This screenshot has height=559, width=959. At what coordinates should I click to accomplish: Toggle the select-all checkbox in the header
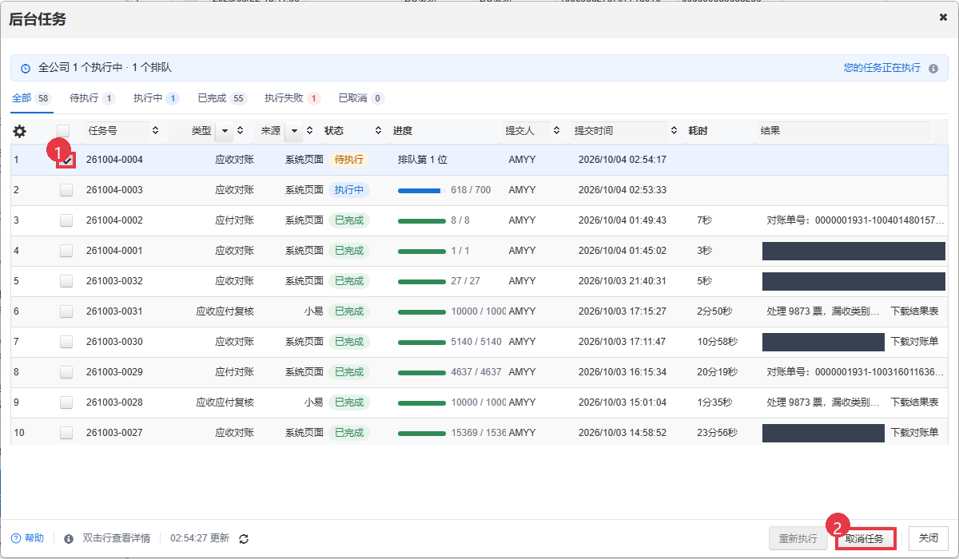[x=63, y=131]
